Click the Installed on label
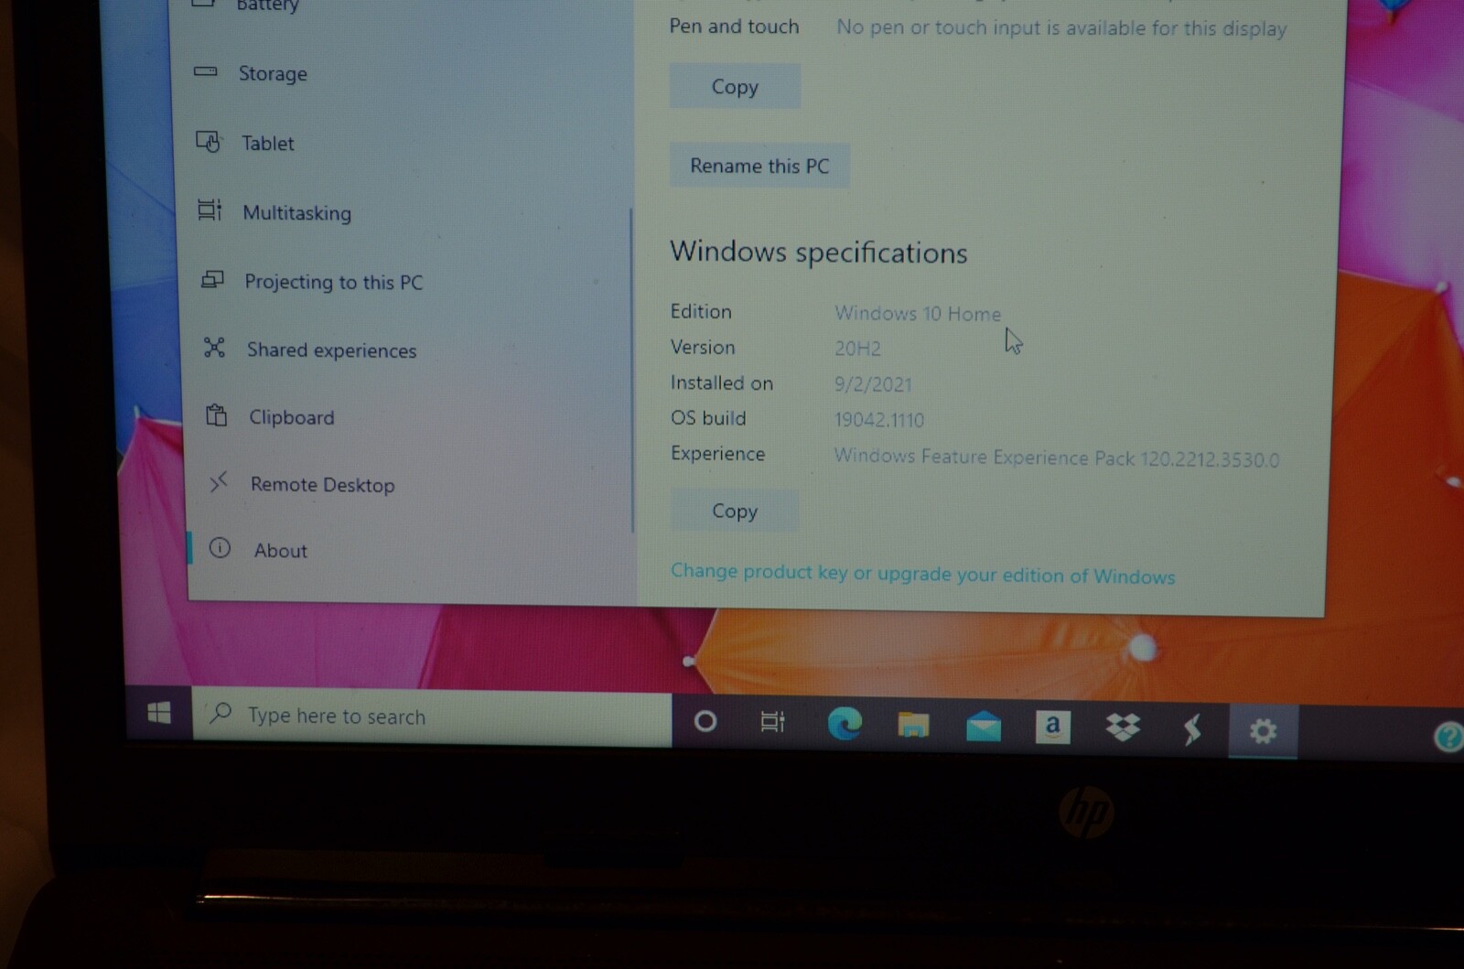 tap(722, 382)
